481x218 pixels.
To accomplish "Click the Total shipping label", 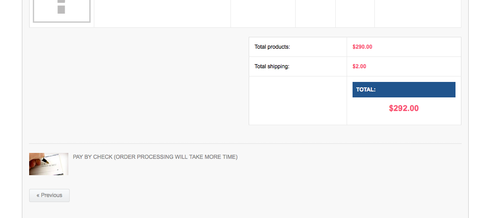I will (271, 66).
